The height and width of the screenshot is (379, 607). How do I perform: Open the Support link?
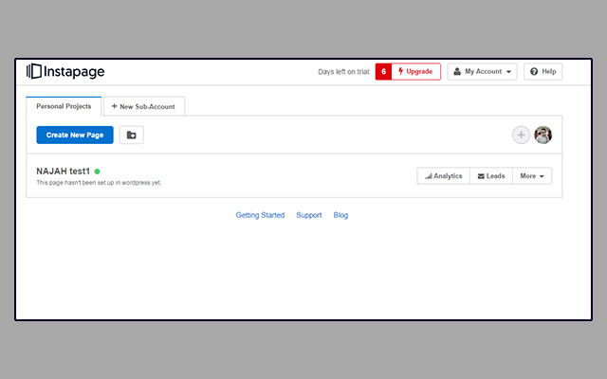pyautogui.click(x=309, y=215)
